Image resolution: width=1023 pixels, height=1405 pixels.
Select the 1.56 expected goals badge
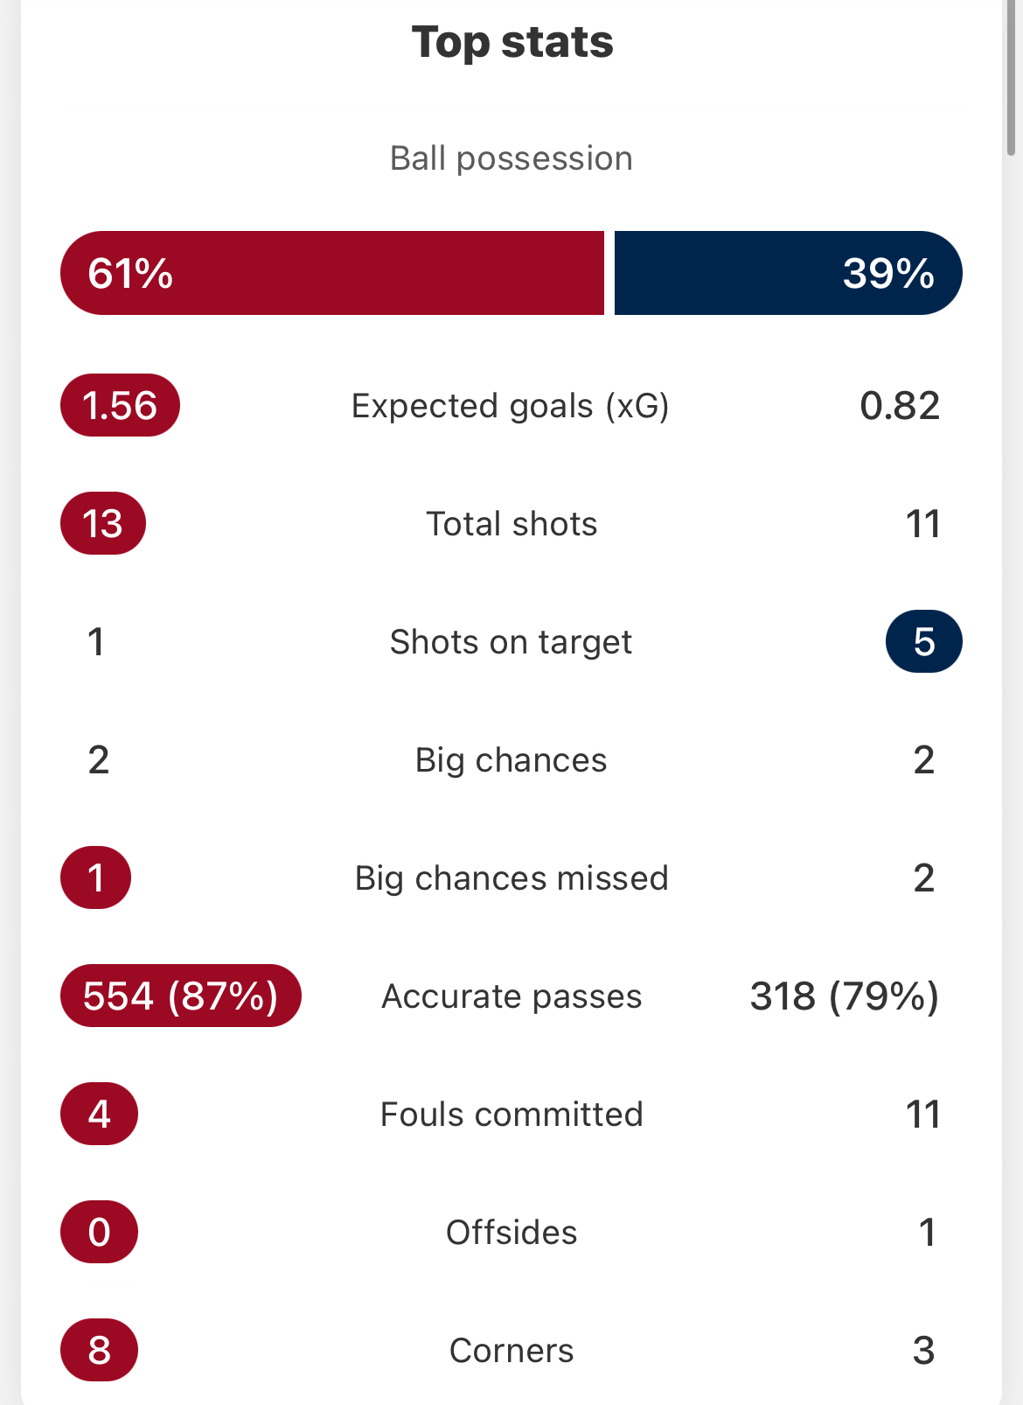click(120, 405)
